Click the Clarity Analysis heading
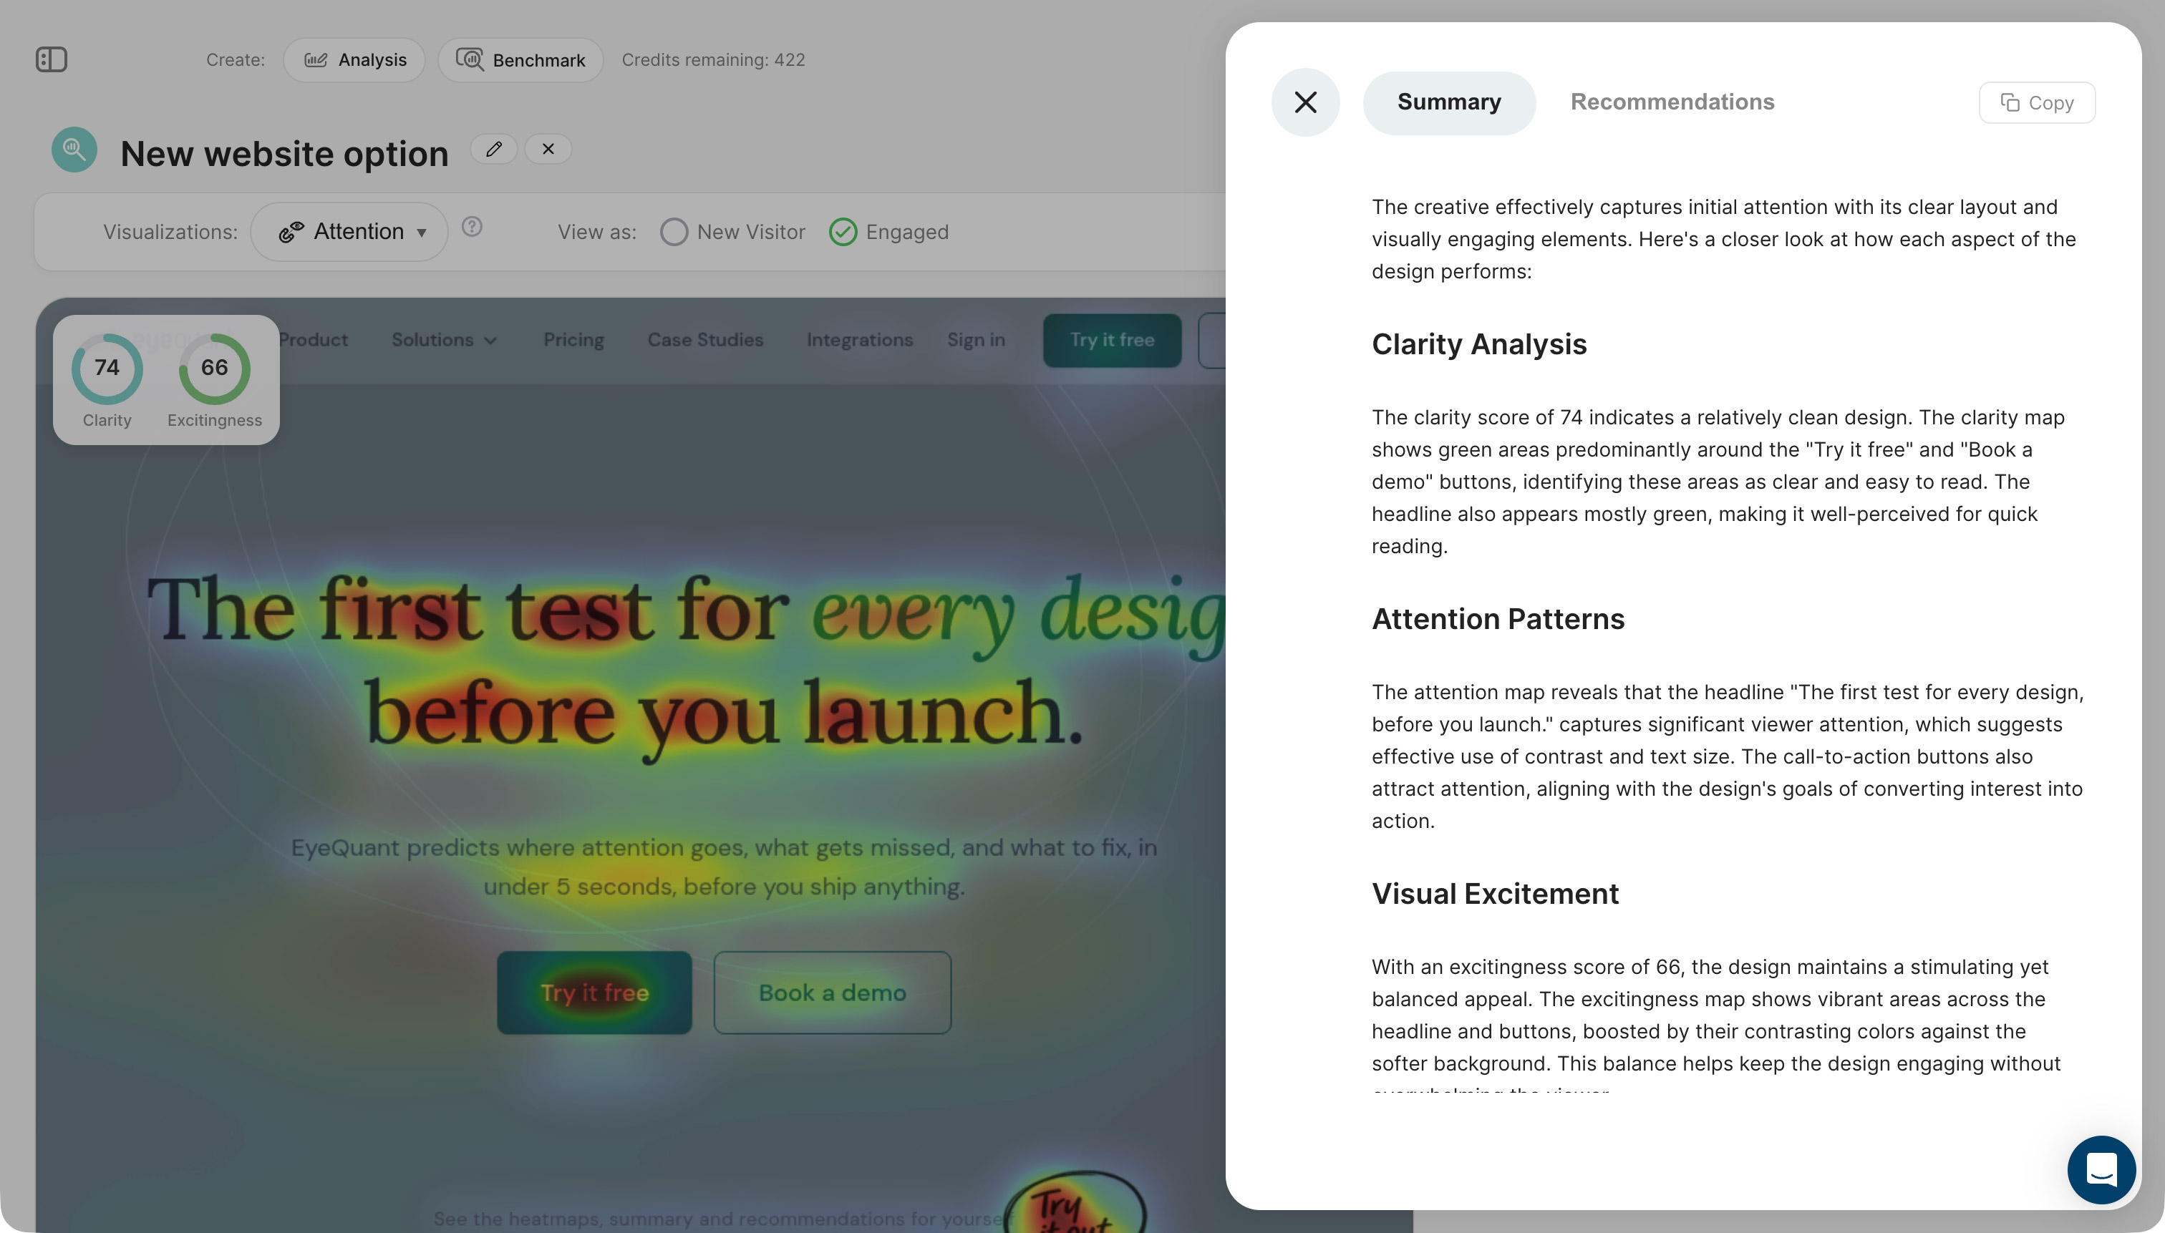 click(1479, 343)
